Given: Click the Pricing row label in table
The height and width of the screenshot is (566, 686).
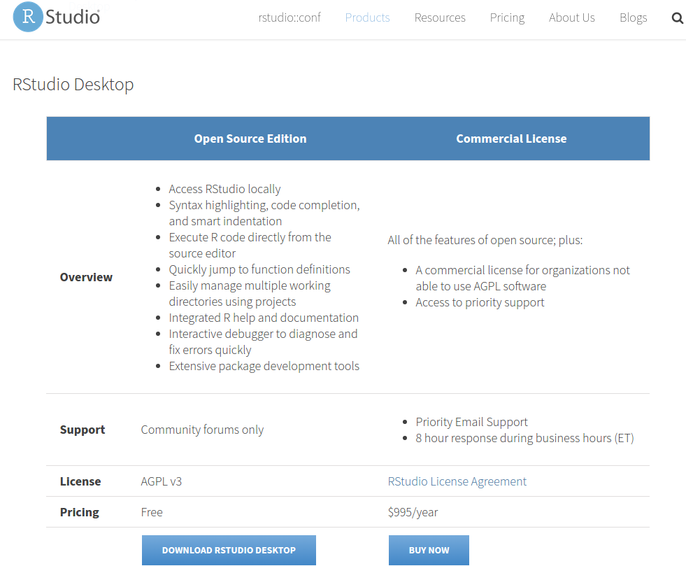Looking at the screenshot, I should [x=80, y=512].
